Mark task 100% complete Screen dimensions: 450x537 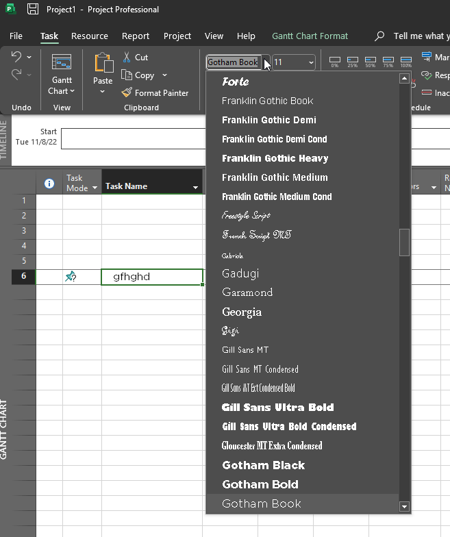point(405,62)
